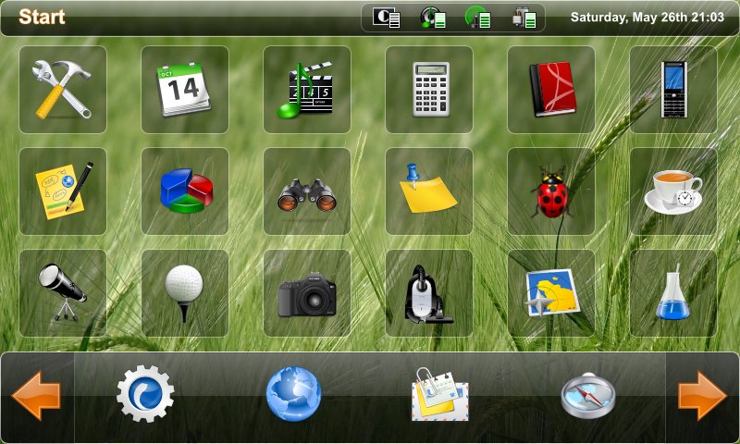Open the blue globe web browser
Screen dimensions: 740x444
coord(293,395)
